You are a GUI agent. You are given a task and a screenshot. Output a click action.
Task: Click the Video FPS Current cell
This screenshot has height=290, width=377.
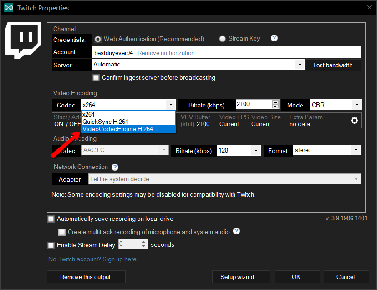coord(234,121)
